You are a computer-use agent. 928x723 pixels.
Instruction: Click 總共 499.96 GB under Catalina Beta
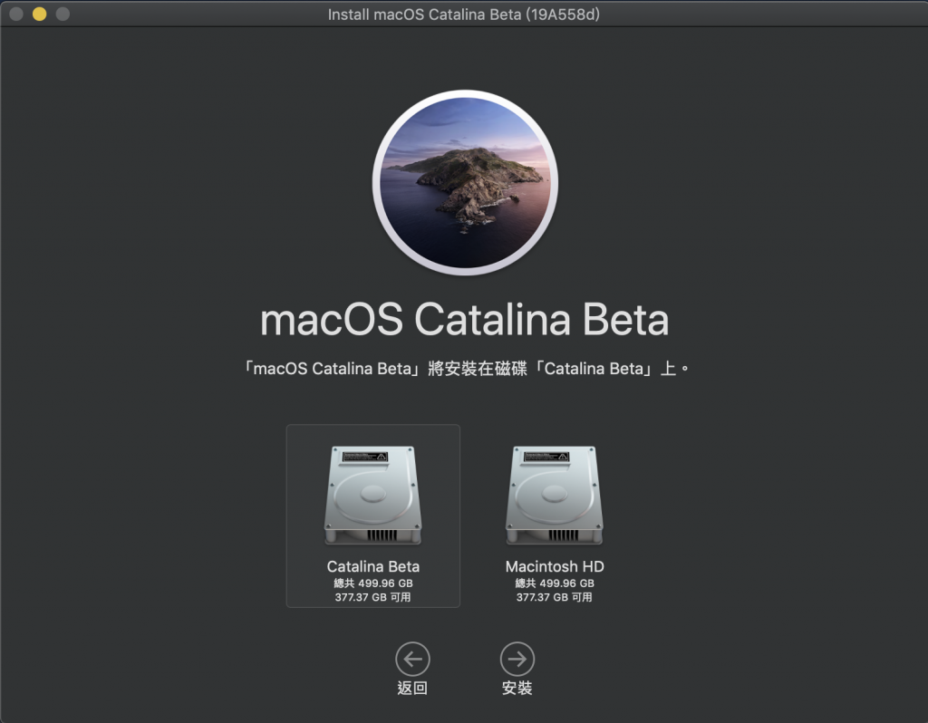pyautogui.click(x=372, y=583)
